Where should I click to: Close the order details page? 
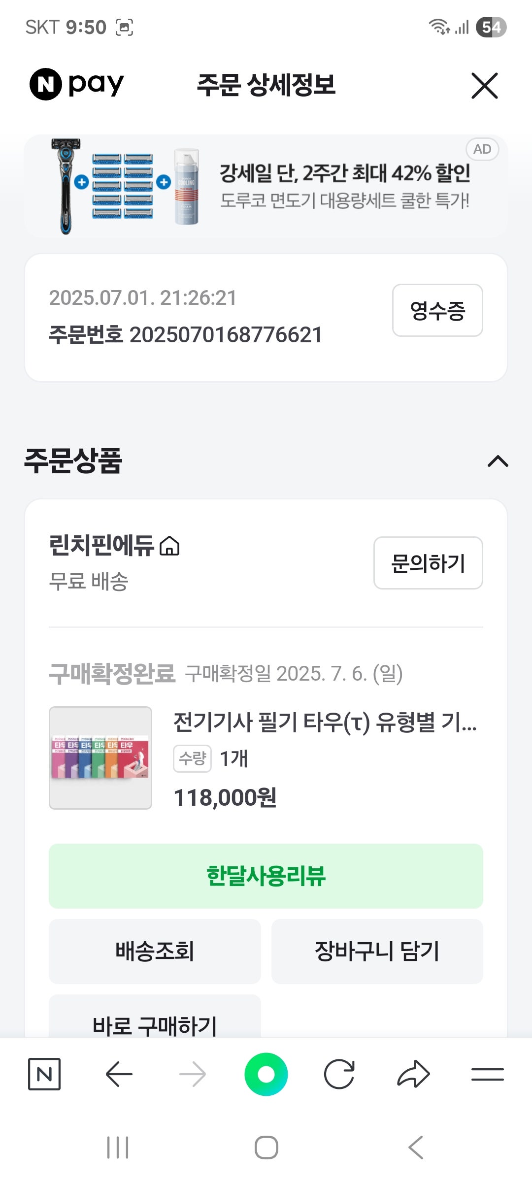(x=484, y=86)
